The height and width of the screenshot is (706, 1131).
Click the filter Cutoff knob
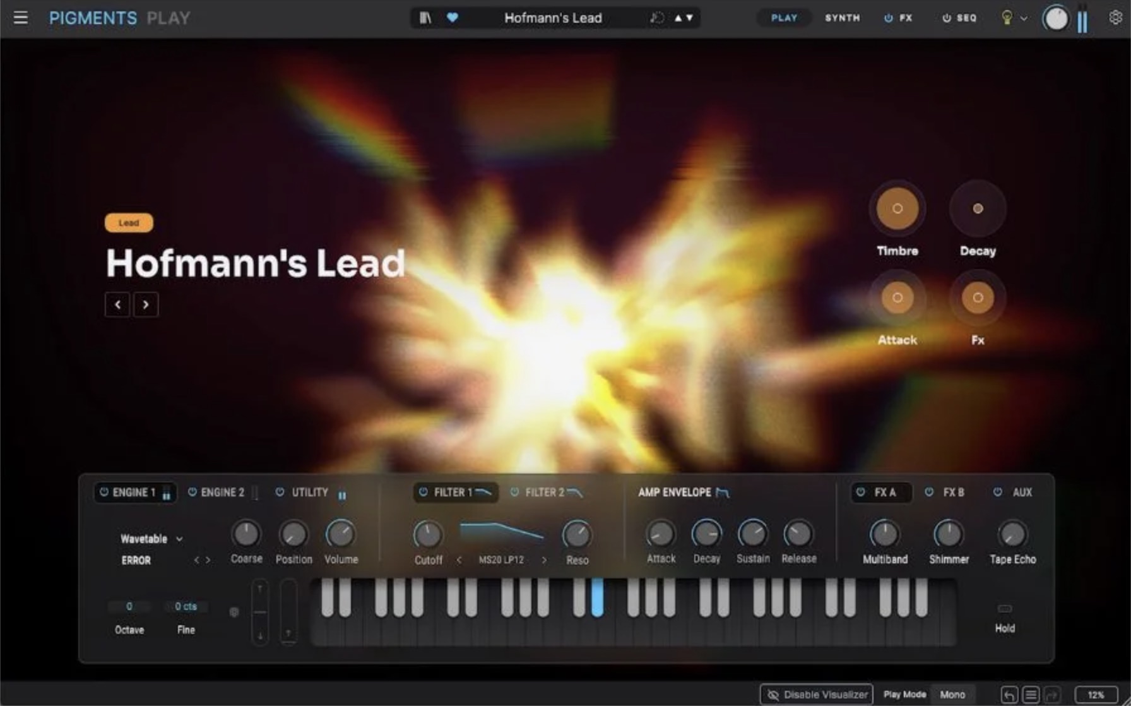pos(428,534)
